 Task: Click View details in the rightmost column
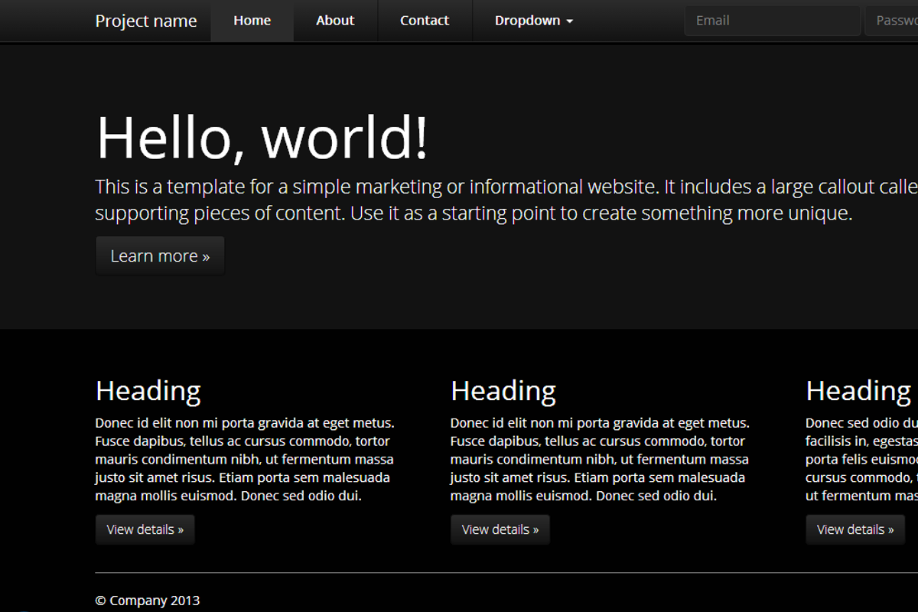(855, 529)
